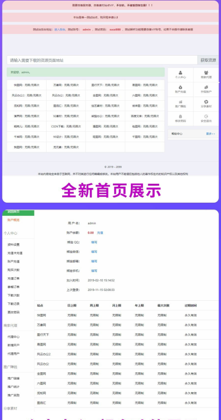The height and width of the screenshot is (420, 221).
Task: Open 充值卡充值 in the sidebar
Action: click(x=15, y=253)
